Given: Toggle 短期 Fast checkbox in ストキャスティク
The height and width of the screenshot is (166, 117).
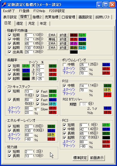Looking at the screenshot, I should click(x=38, y=92).
